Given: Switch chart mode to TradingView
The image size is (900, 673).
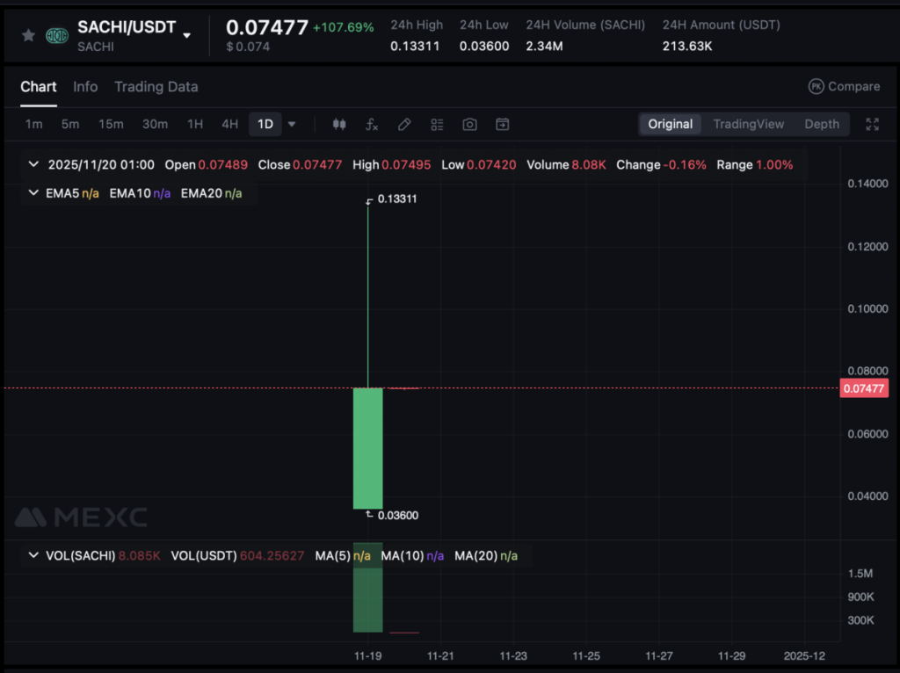Looking at the screenshot, I should pyautogui.click(x=748, y=125).
